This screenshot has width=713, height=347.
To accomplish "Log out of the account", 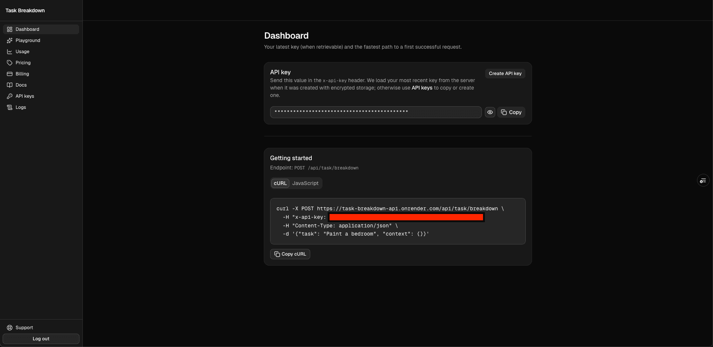I will point(41,339).
